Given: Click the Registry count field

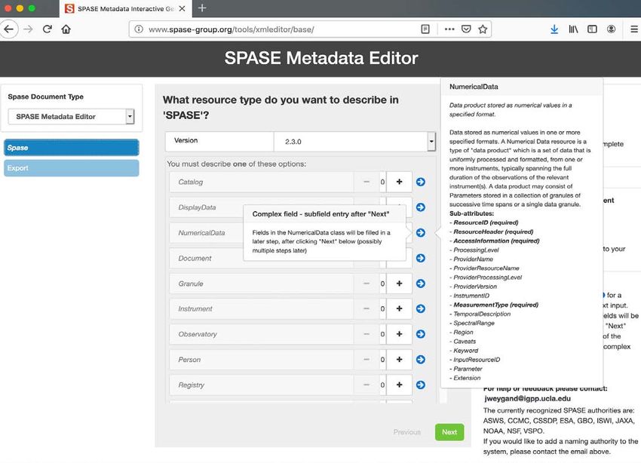Looking at the screenshot, I should coord(382,385).
